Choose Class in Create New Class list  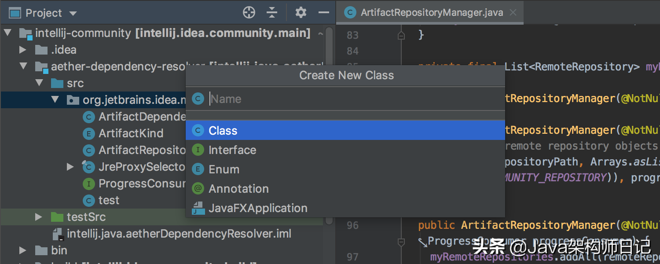tap(345, 131)
